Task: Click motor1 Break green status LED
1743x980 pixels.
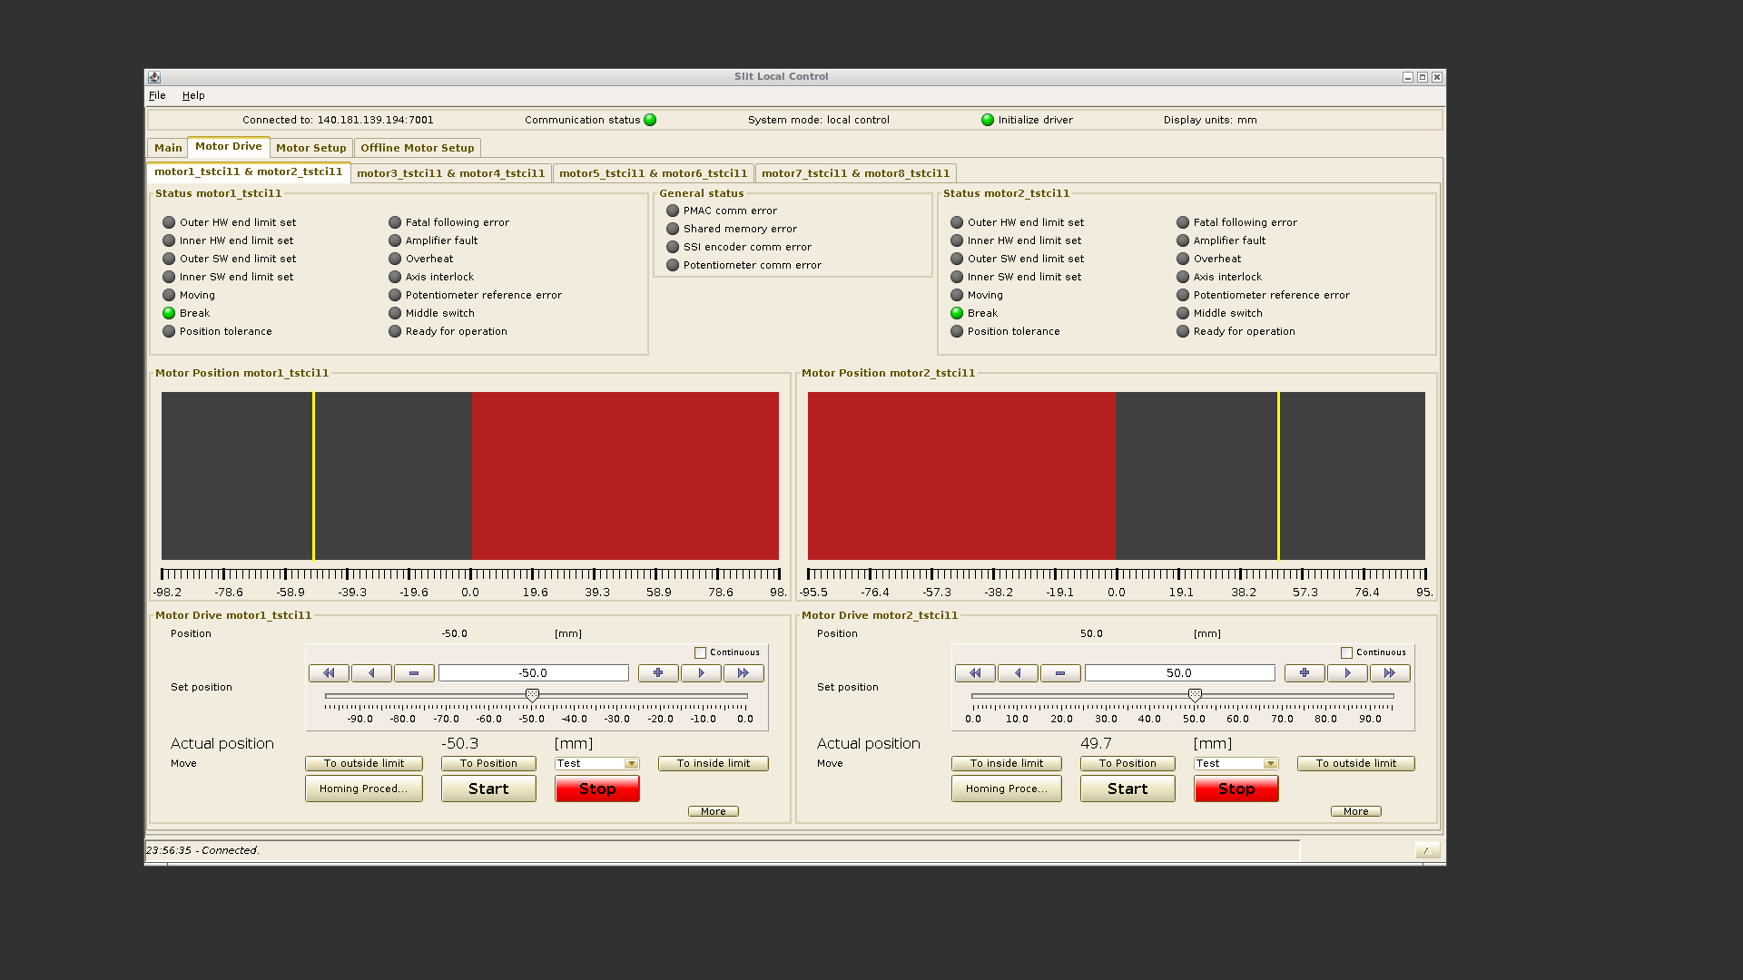Action: tap(169, 313)
